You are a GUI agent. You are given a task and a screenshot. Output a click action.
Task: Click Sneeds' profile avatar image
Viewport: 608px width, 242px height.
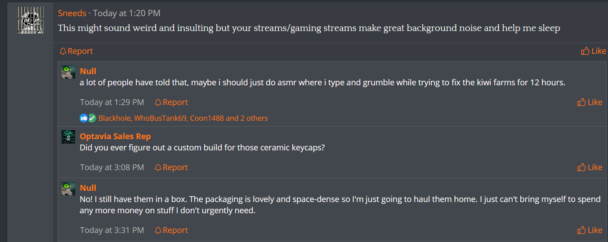[x=31, y=21]
